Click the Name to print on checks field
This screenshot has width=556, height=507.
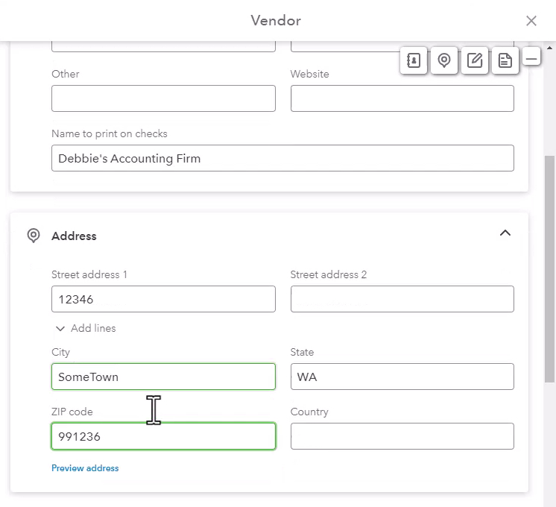coord(282,158)
